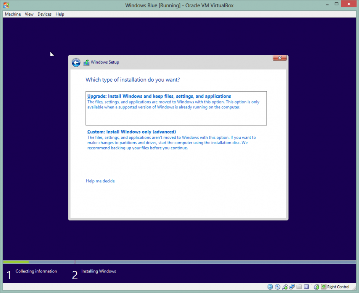Click the VirtualBox icon in title bar
The width and height of the screenshot is (359, 293).
[6, 5]
